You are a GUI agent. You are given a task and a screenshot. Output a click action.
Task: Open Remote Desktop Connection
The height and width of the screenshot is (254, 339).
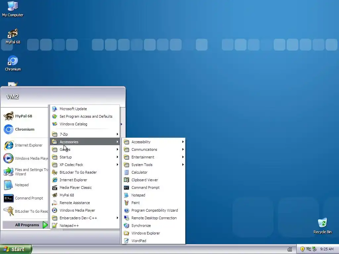click(x=154, y=218)
